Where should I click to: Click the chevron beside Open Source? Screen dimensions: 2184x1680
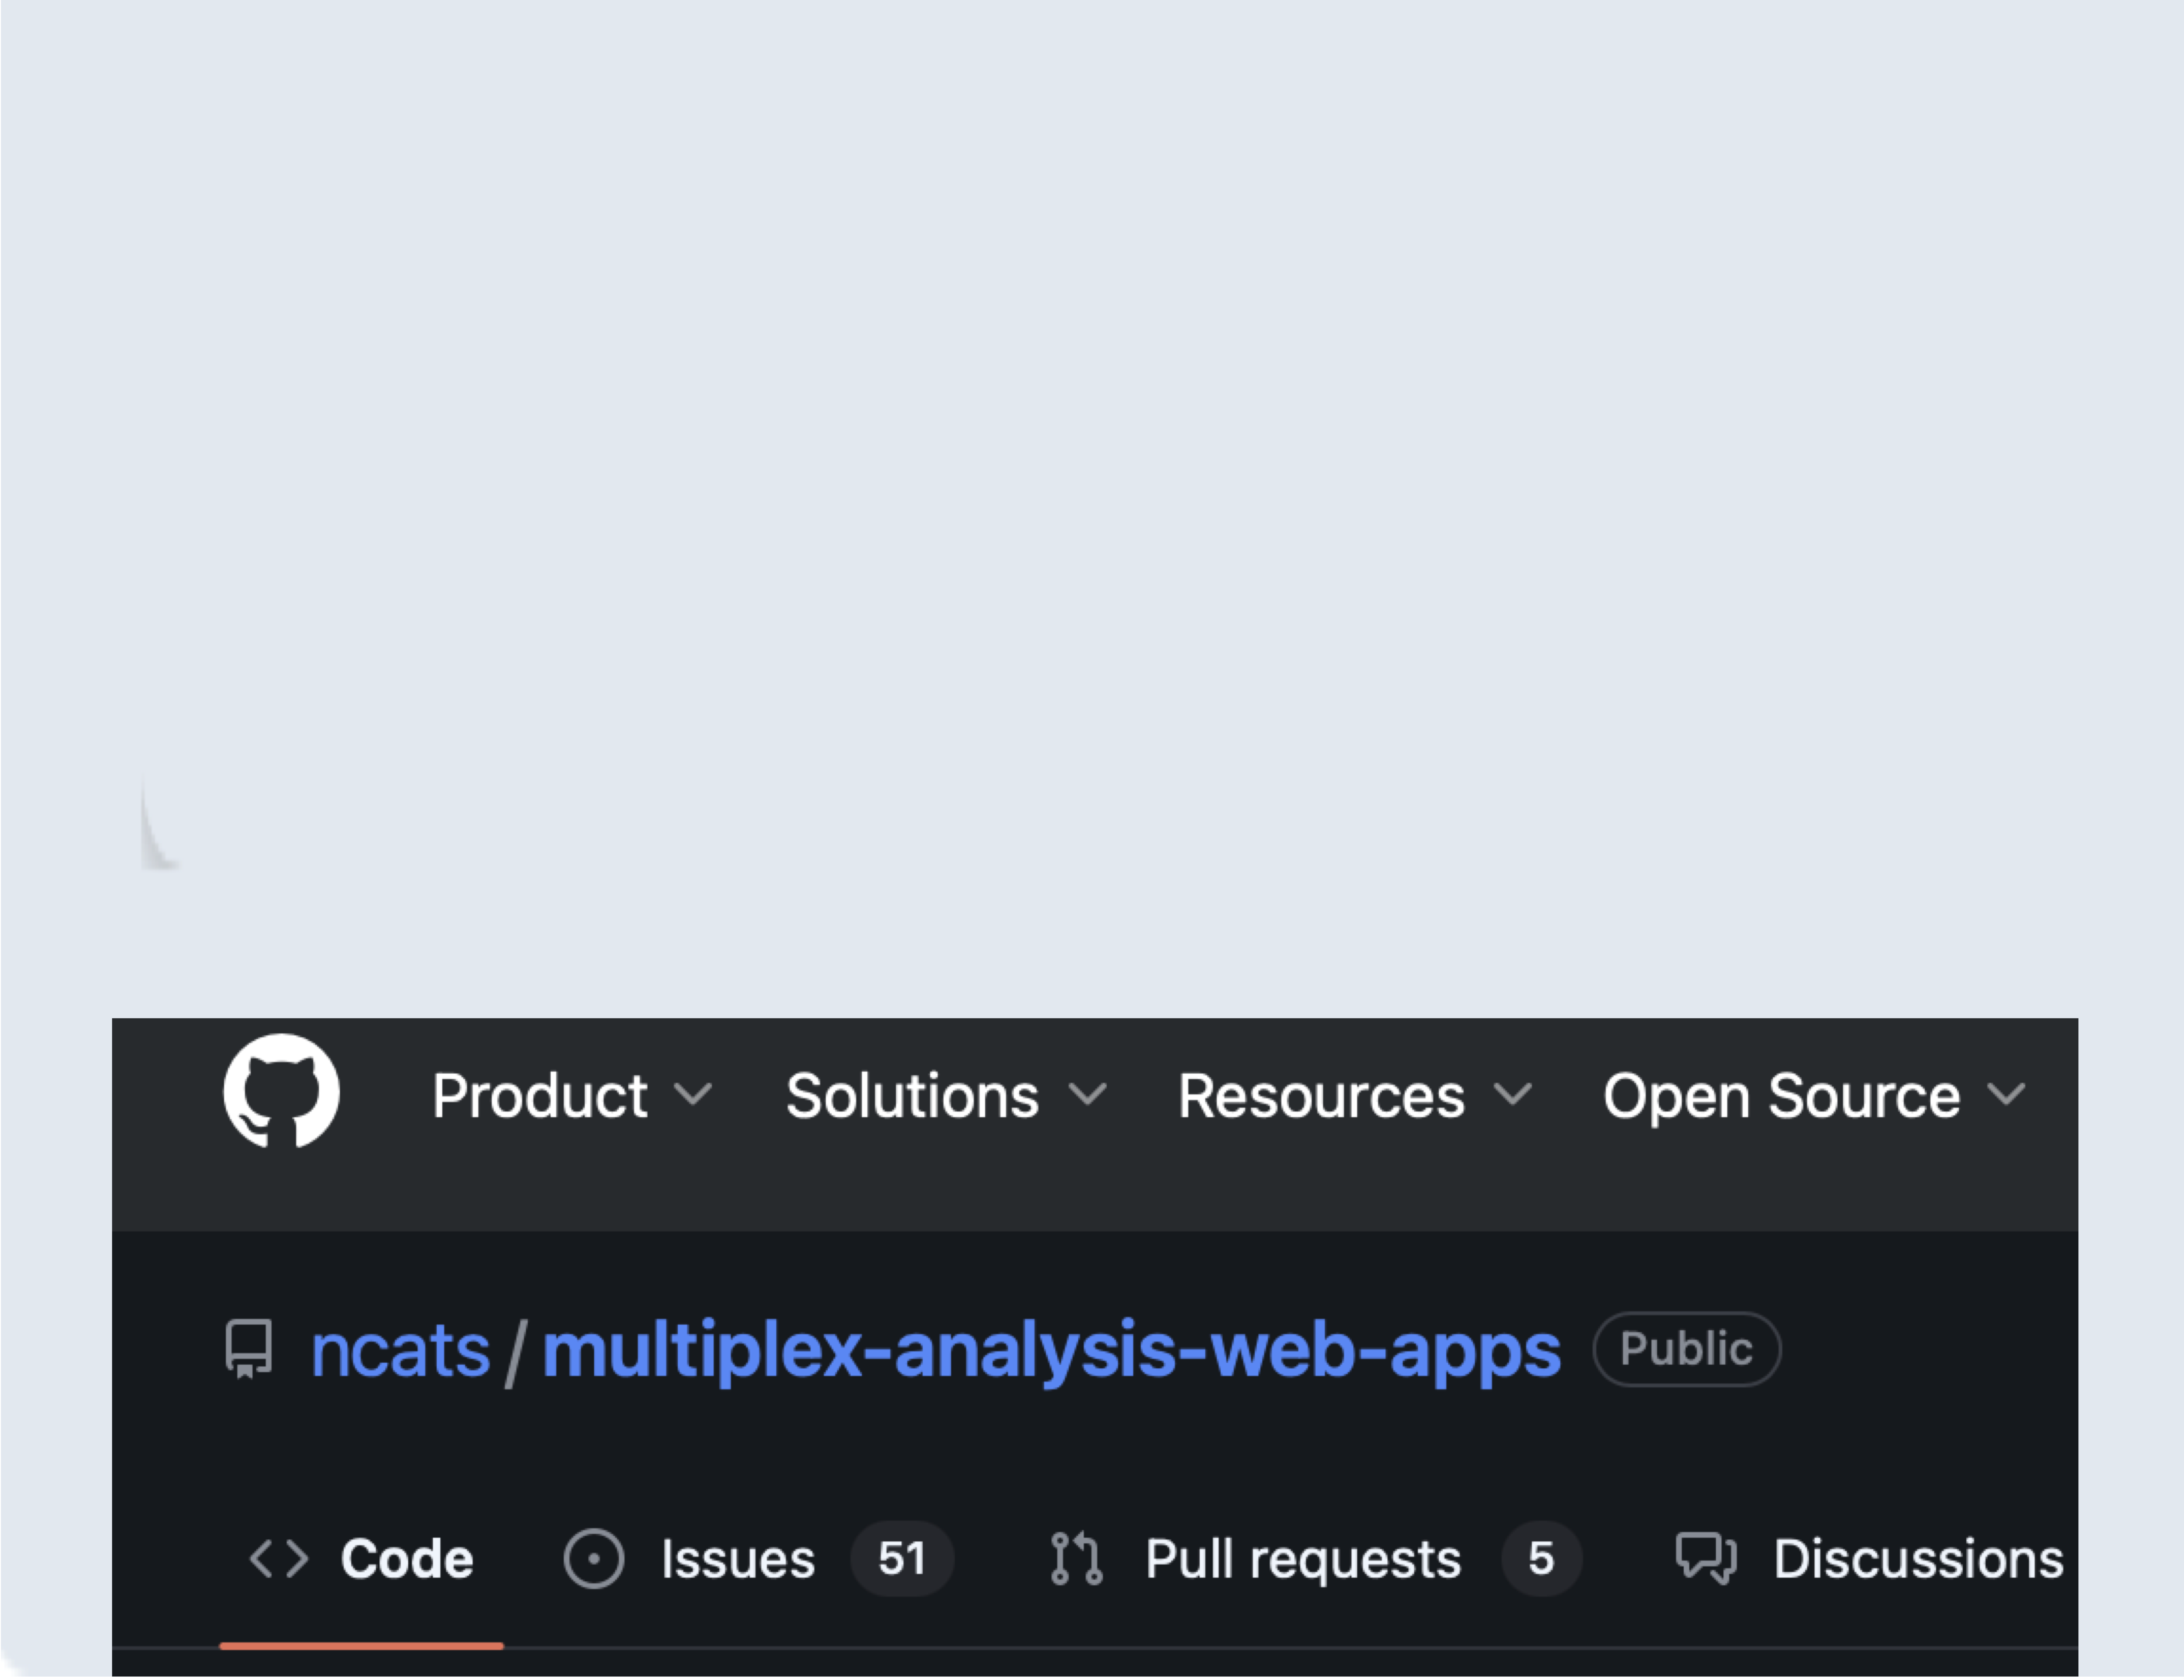click(x=2006, y=1094)
